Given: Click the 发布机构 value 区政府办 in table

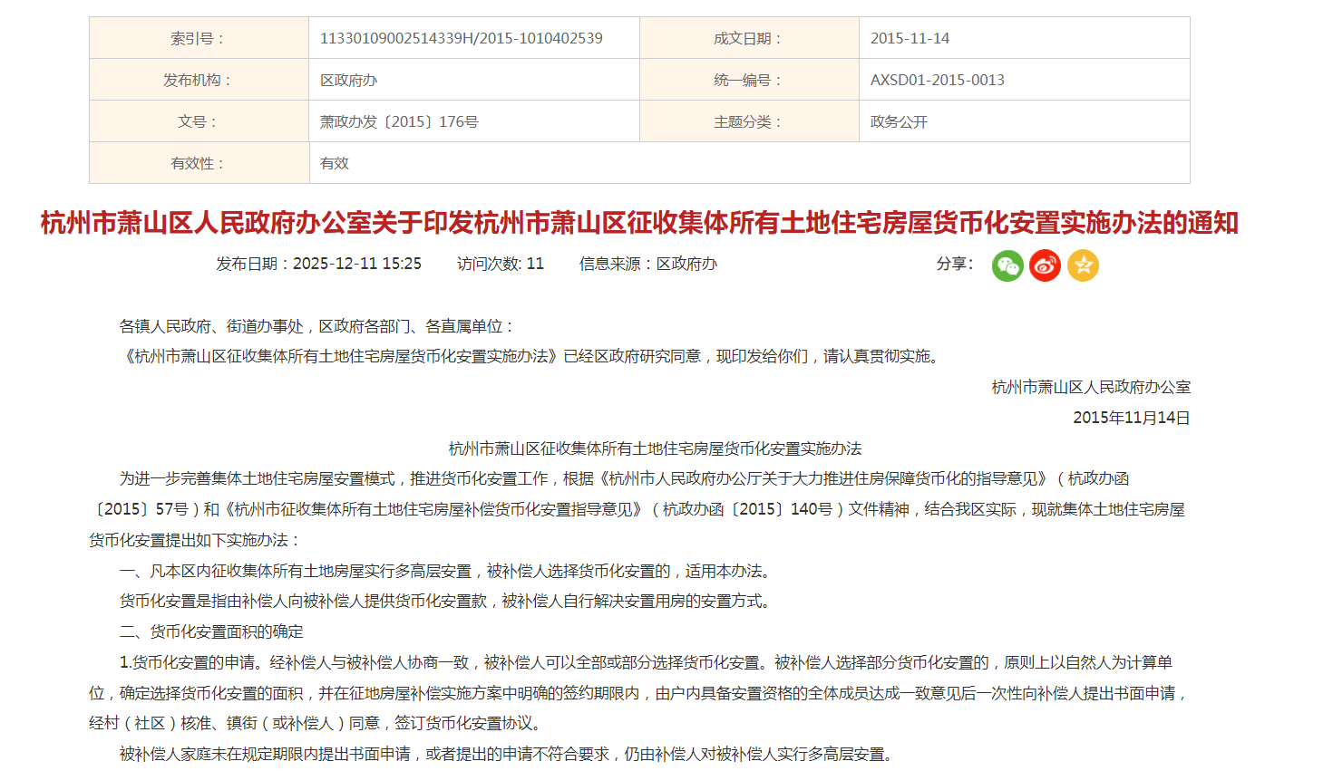Looking at the screenshot, I should pos(348,80).
